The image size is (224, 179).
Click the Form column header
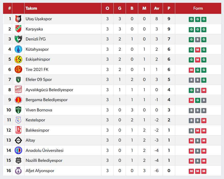(x=198, y=8)
